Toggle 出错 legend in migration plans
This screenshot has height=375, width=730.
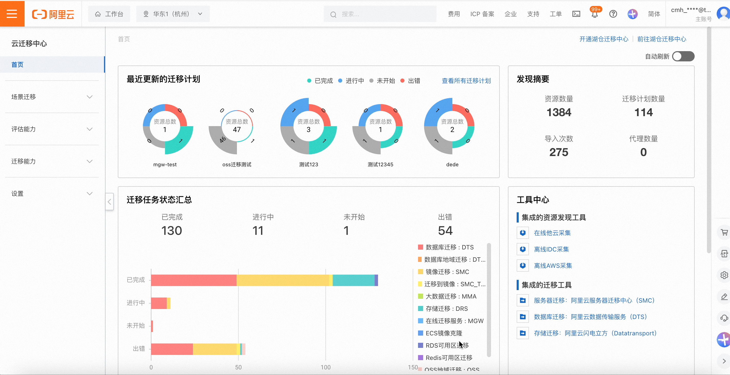pos(410,81)
